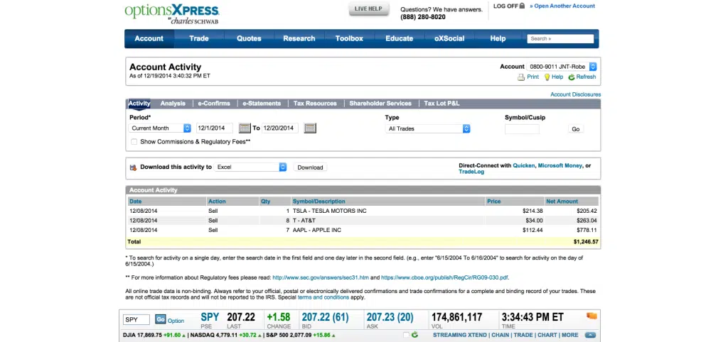Click the terms and conditions link

(323, 297)
